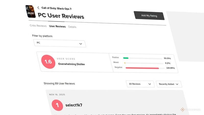Click the chevron in the PC platform dropdown

(x=81, y=44)
